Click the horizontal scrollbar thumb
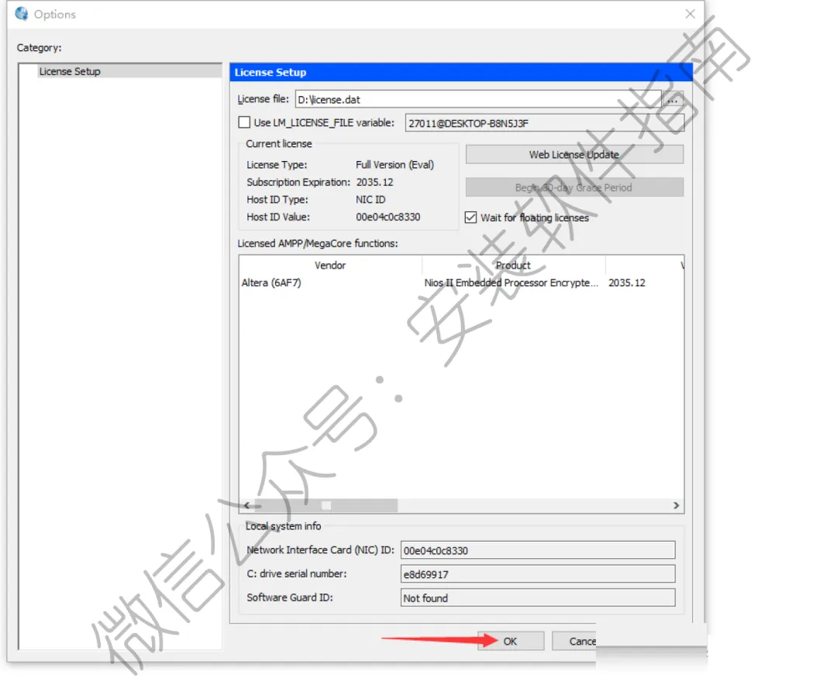This screenshot has width=837, height=688. [326, 505]
